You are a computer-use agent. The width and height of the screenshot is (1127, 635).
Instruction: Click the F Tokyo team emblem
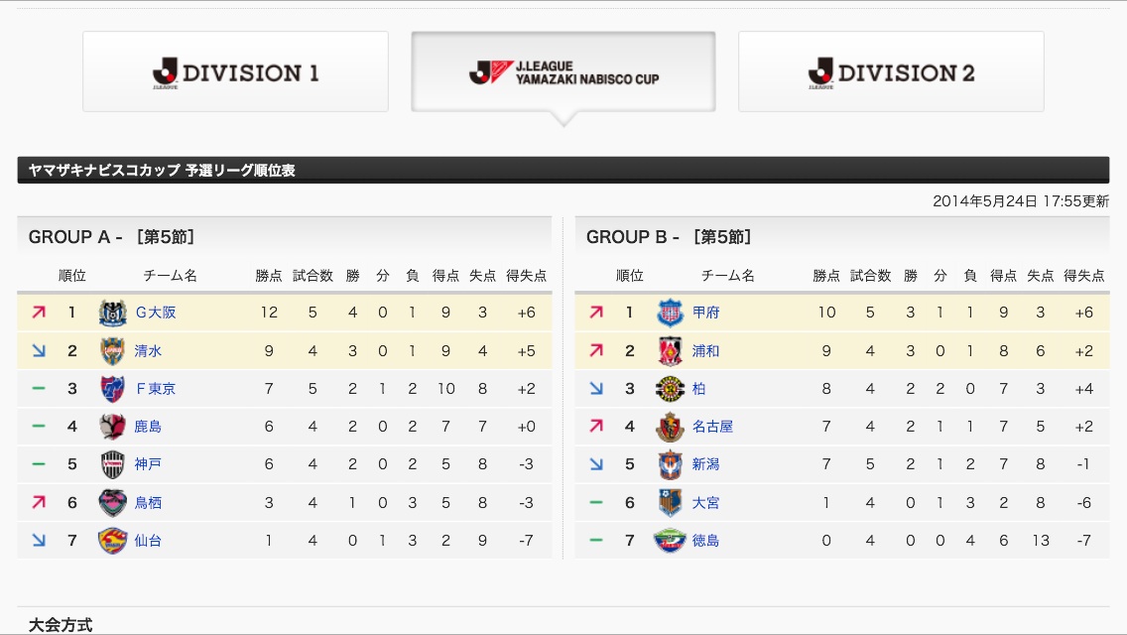pyautogui.click(x=112, y=389)
